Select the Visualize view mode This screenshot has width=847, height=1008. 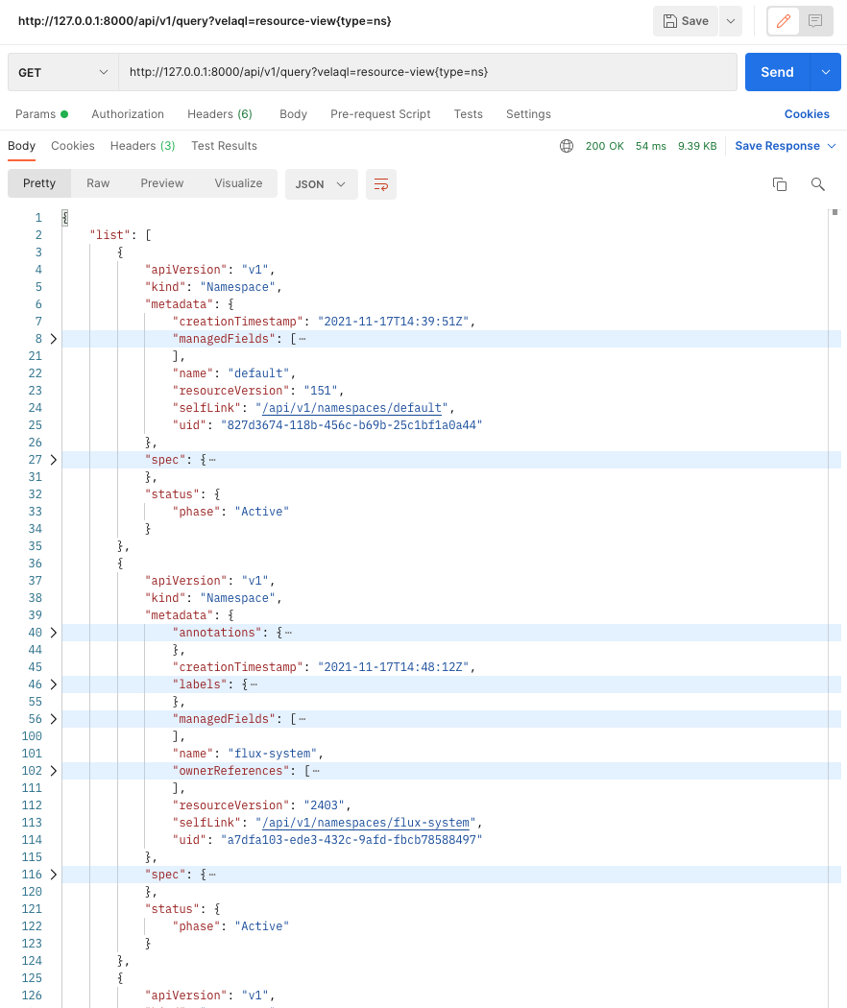238,183
